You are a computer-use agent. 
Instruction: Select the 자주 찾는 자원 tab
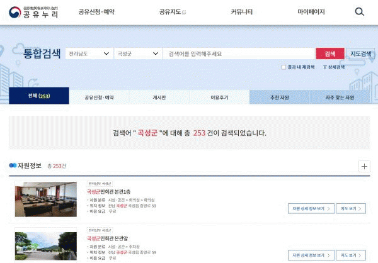(340, 97)
